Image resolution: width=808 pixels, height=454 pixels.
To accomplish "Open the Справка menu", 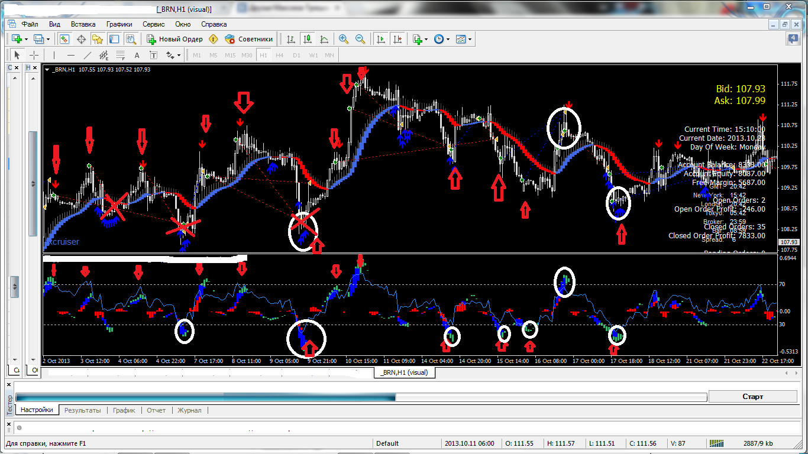I will click(x=214, y=24).
